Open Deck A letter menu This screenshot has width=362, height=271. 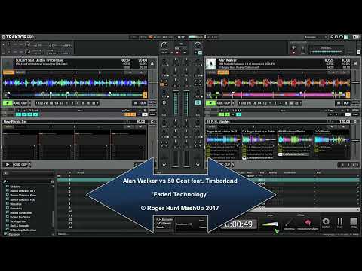pos(152,63)
